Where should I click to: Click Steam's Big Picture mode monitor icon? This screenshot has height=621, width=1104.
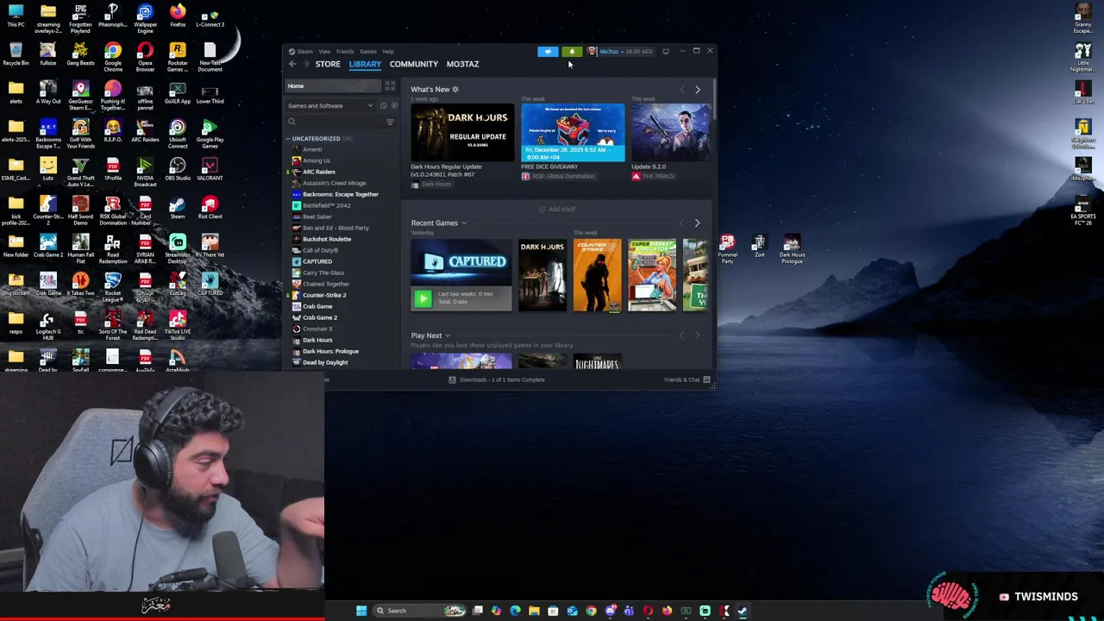click(x=665, y=52)
